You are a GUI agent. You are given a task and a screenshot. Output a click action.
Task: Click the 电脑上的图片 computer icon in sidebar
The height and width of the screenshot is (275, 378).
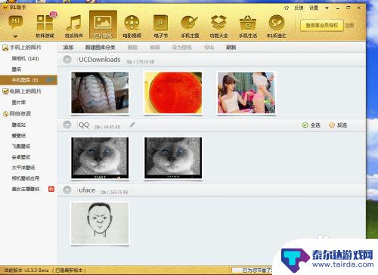pos(5,91)
